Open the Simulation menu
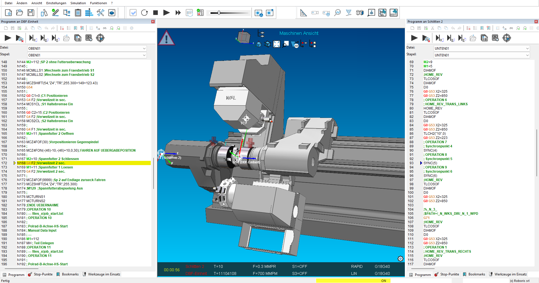Image resolution: width=539 pixels, height=283 pixels. click(x=78, y=3)
